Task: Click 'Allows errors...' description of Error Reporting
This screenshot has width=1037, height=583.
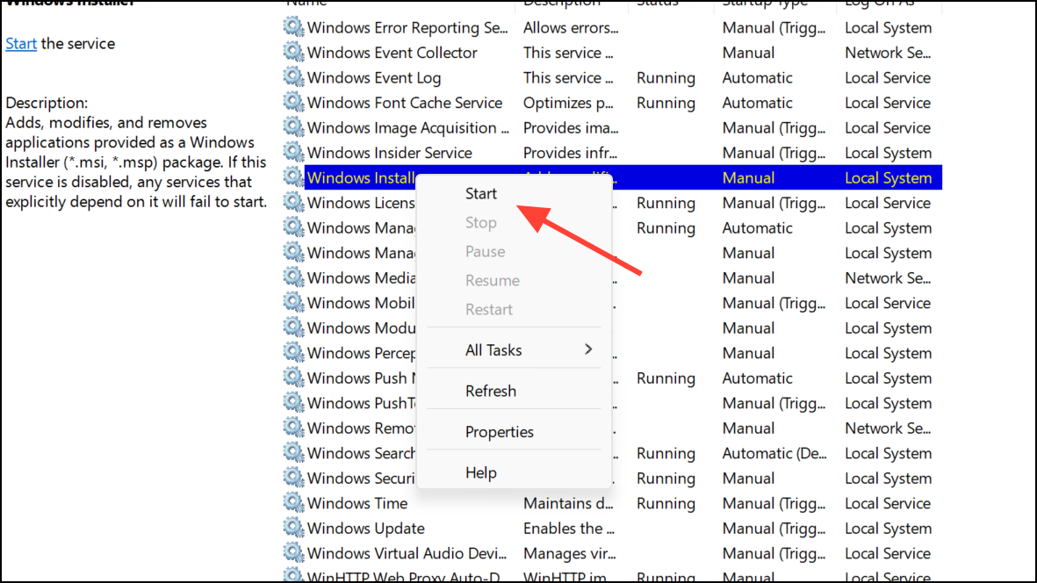Action: [571, 28]
